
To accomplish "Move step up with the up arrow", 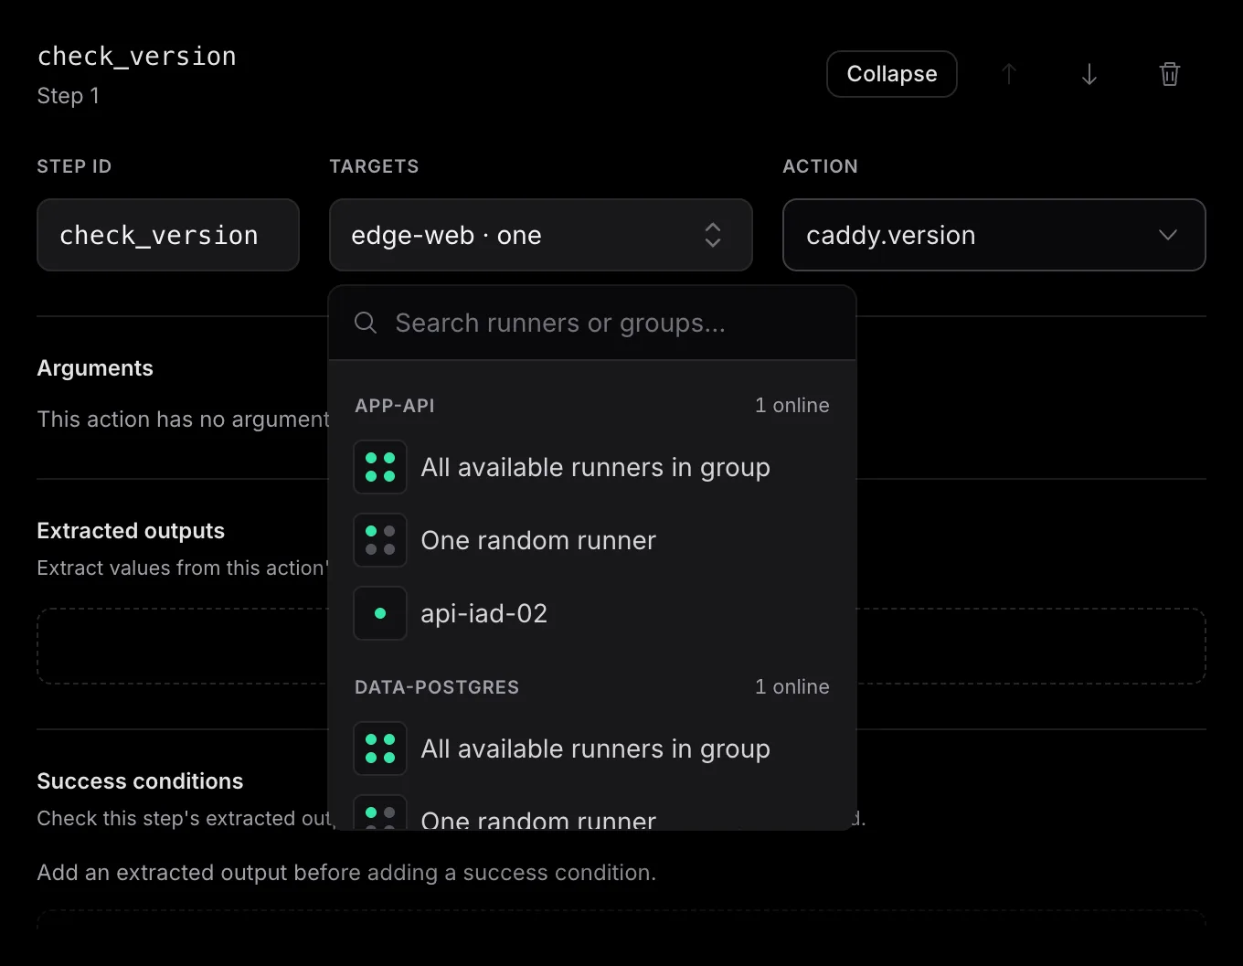I will (x=1009, y=74).
